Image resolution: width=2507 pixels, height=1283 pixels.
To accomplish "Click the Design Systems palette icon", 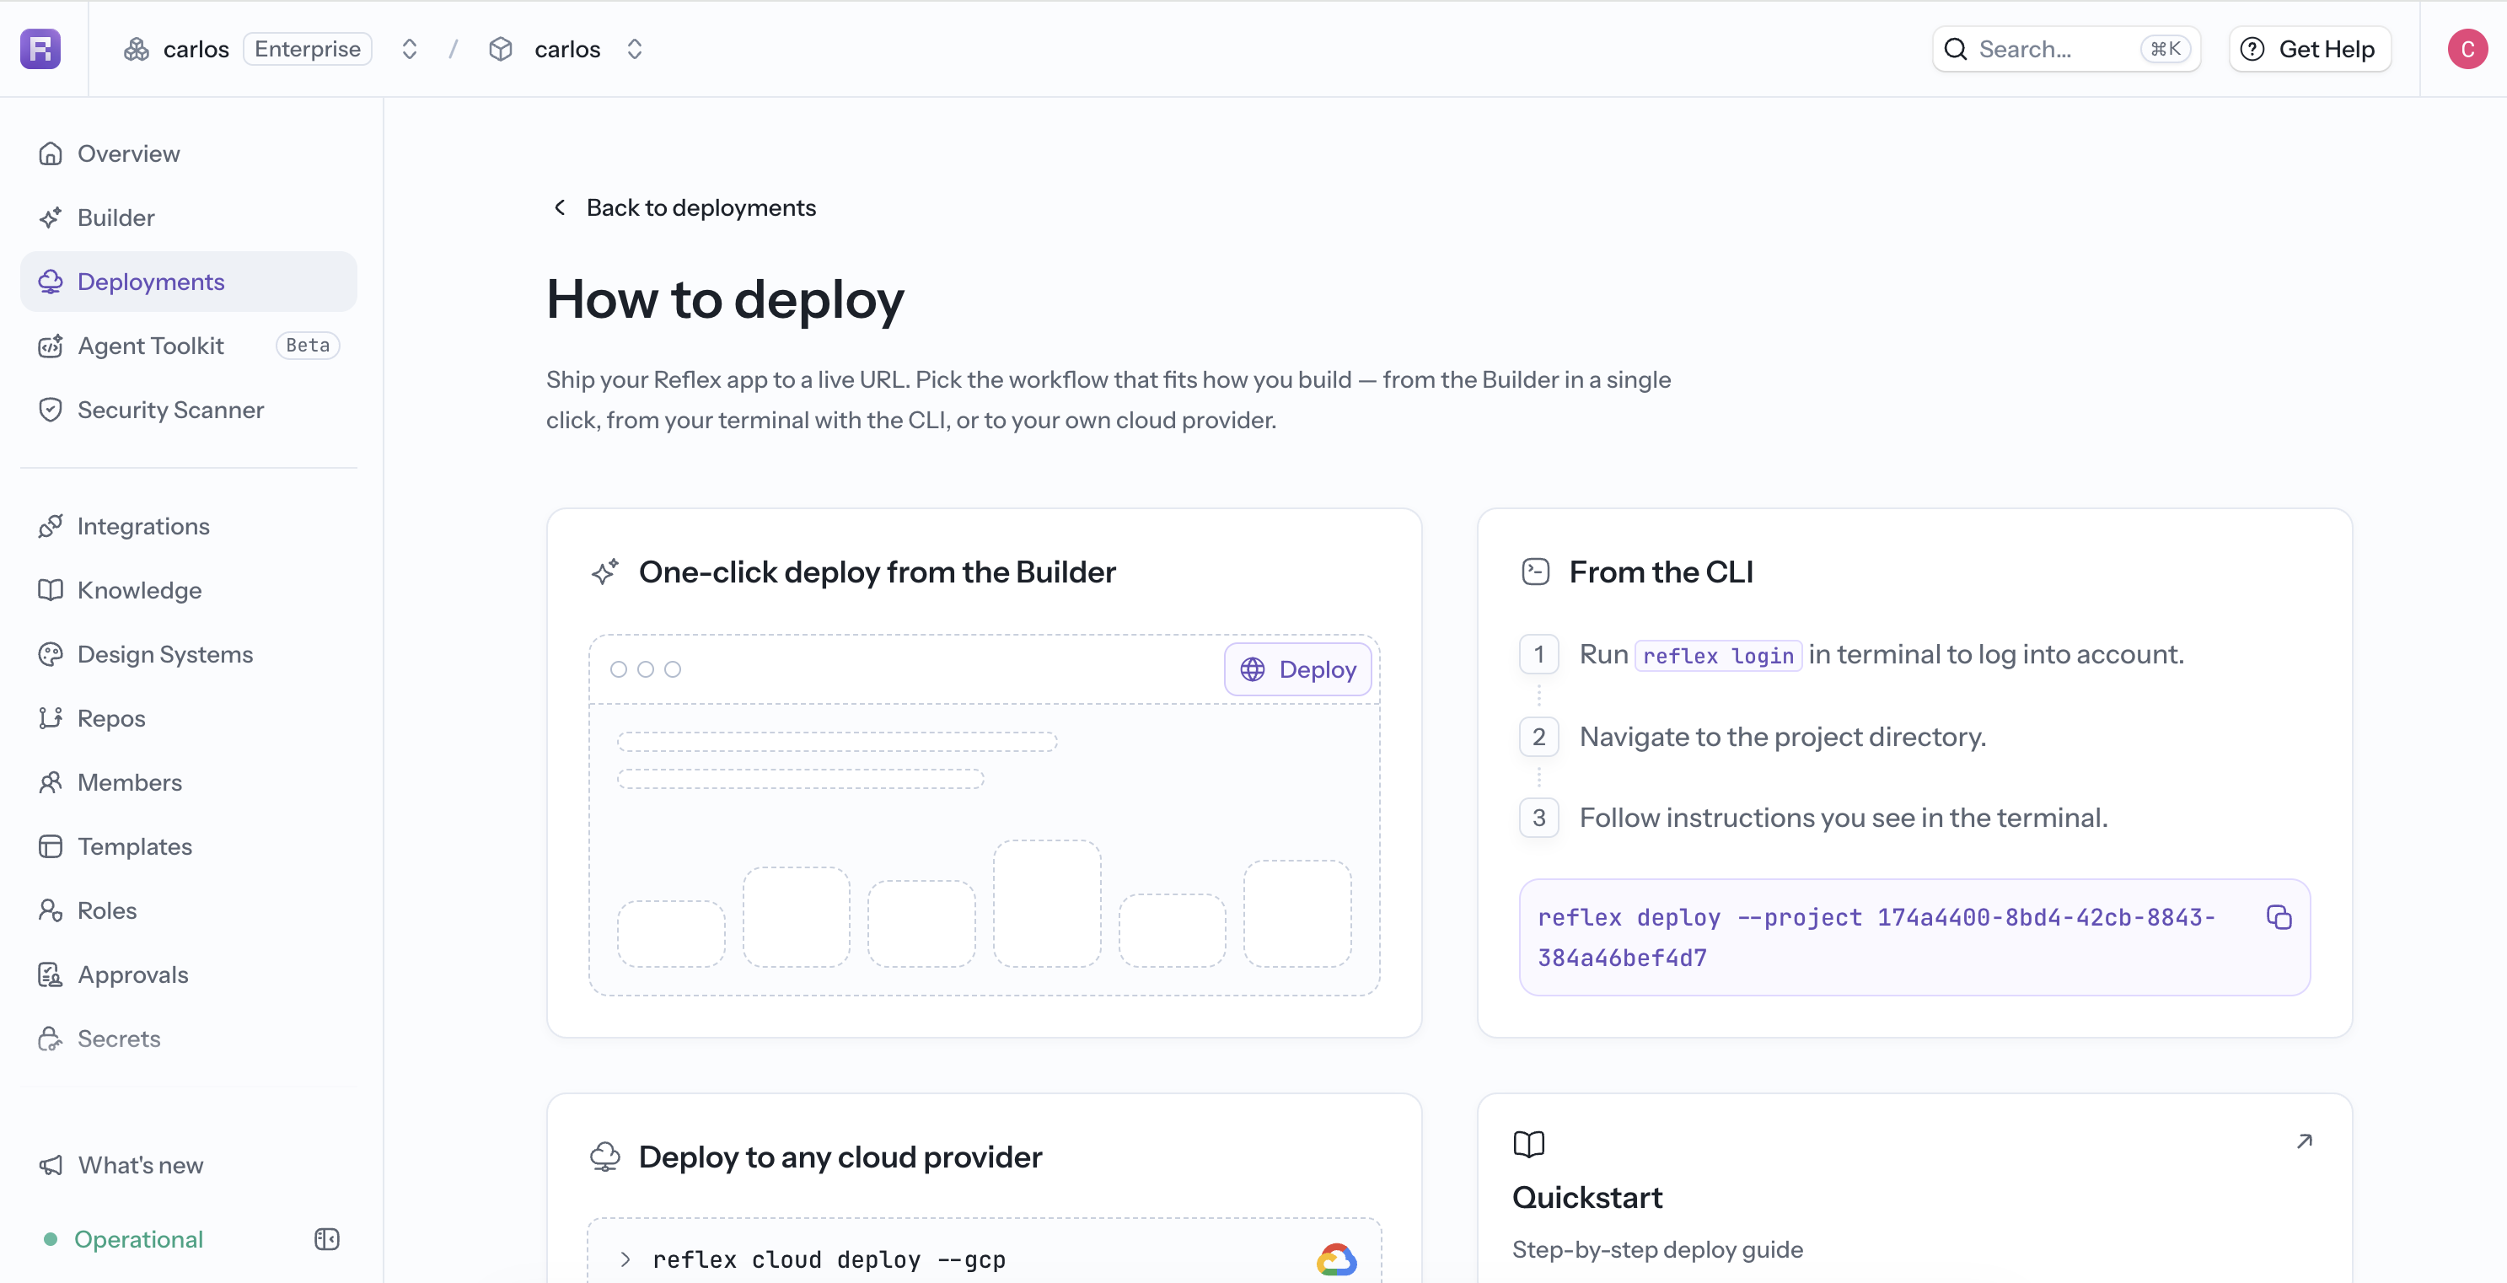I will [51, 654].
